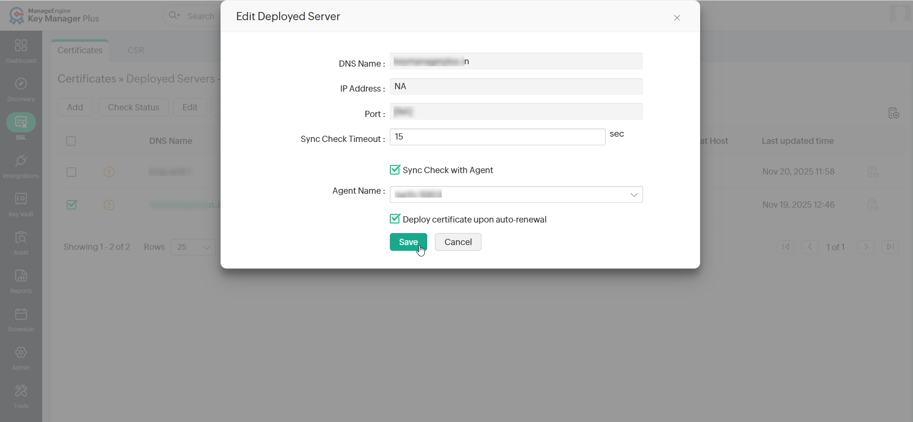This screenshot has width=913, height=422.
Task: Go to first page icon
Action: pos(785,247)
